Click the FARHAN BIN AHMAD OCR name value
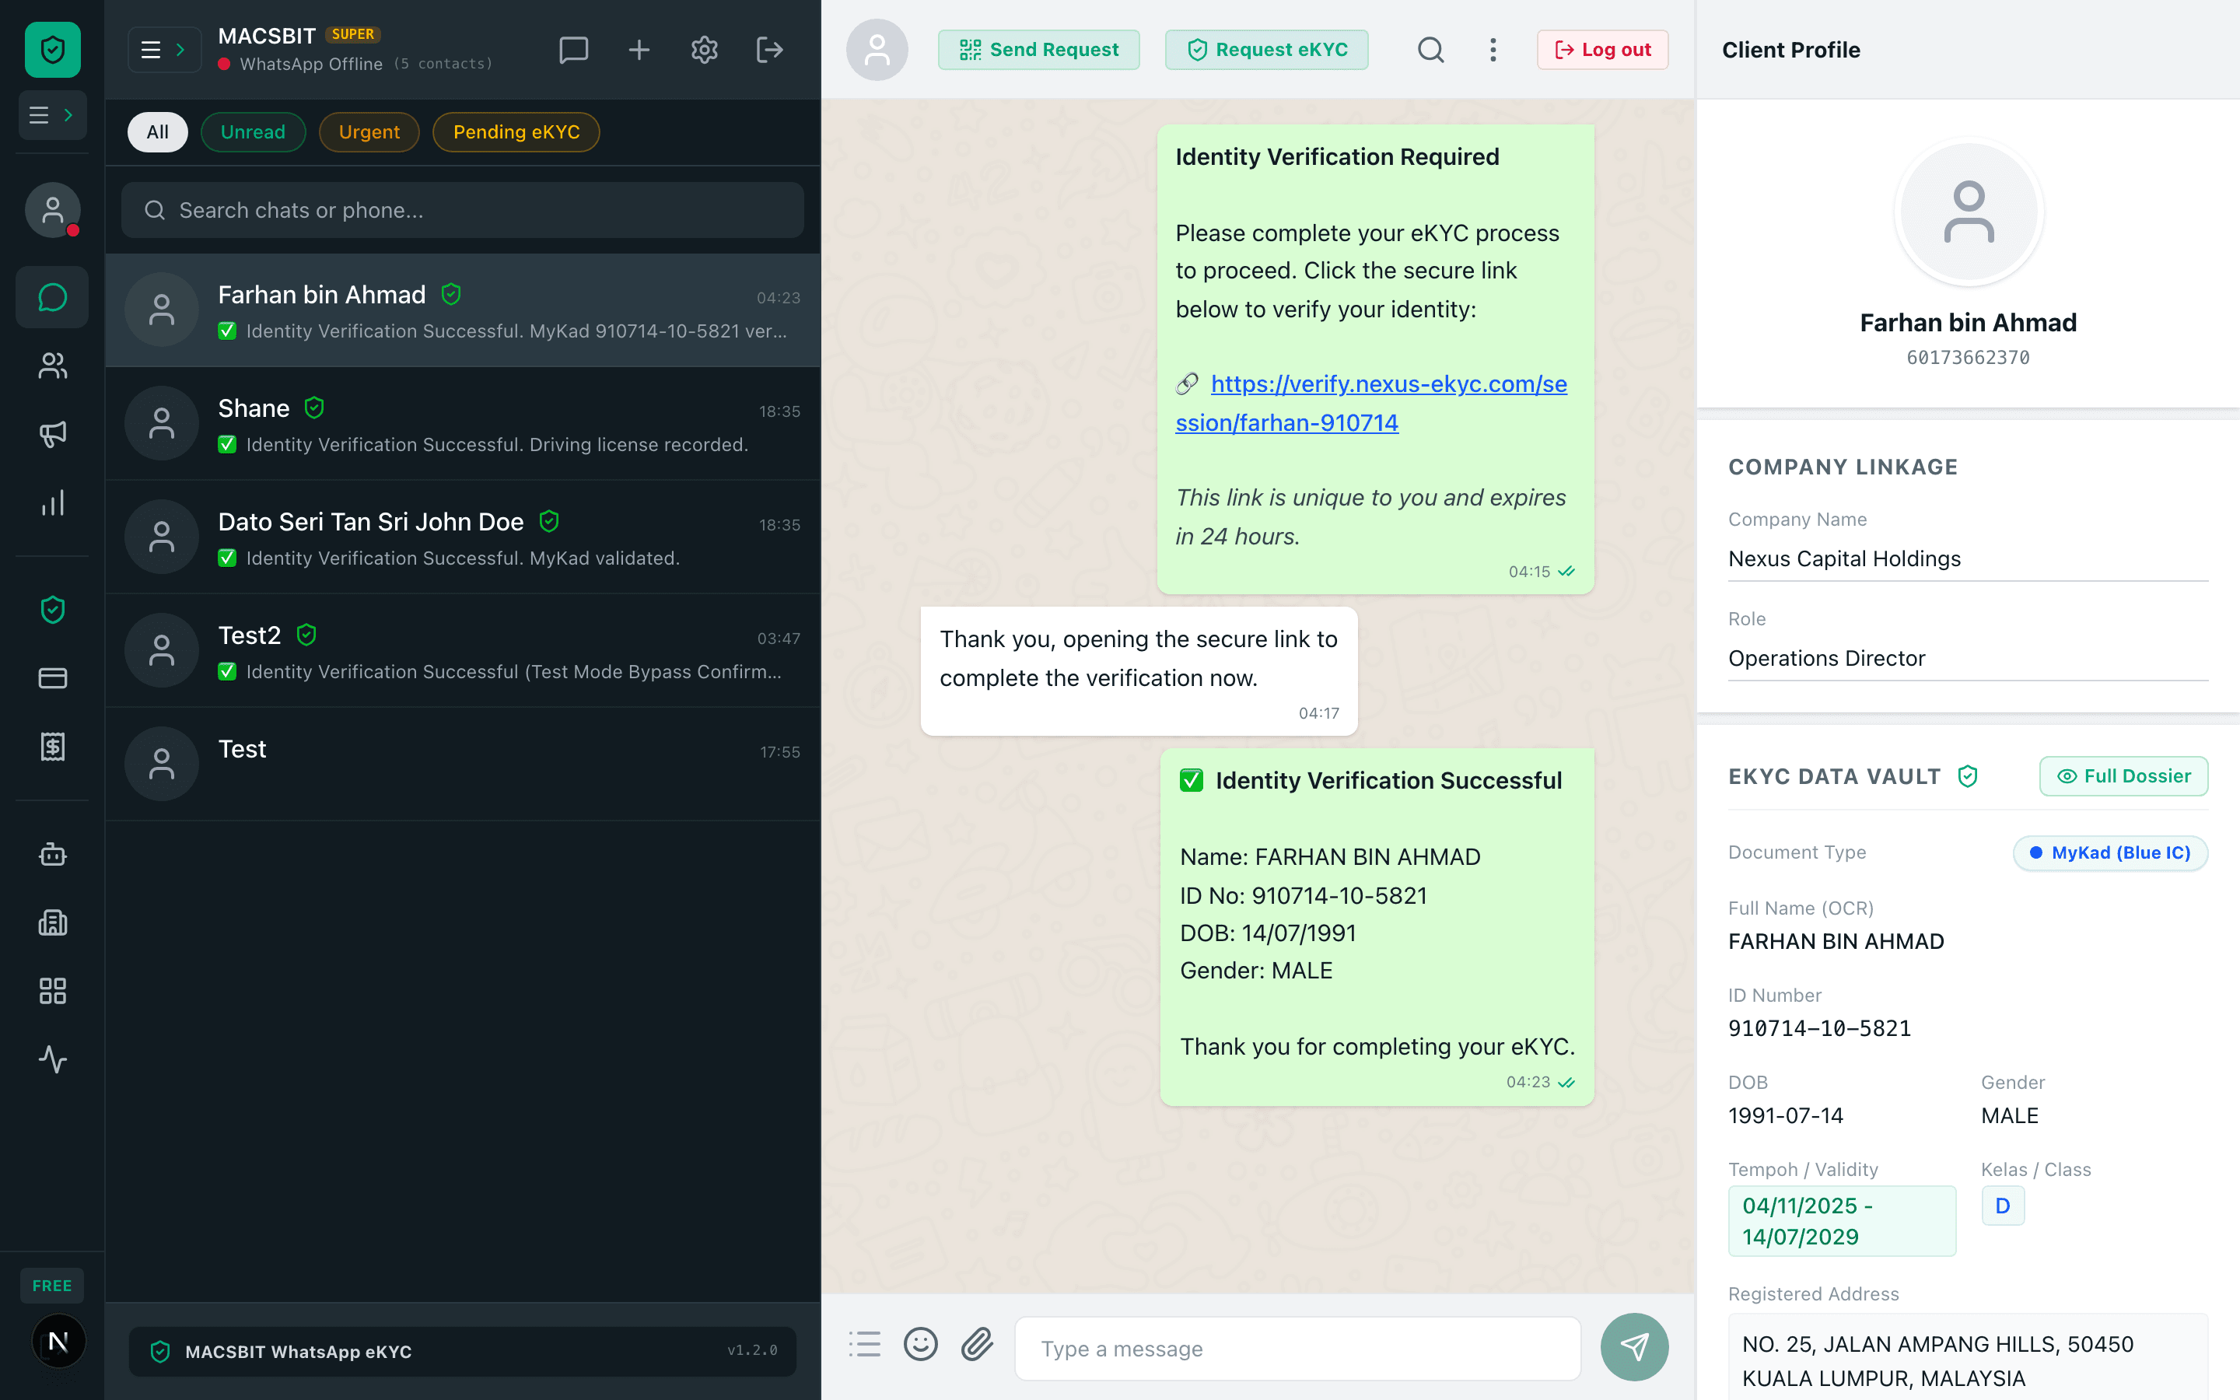2240x1400 pixels. [1836, 942]
